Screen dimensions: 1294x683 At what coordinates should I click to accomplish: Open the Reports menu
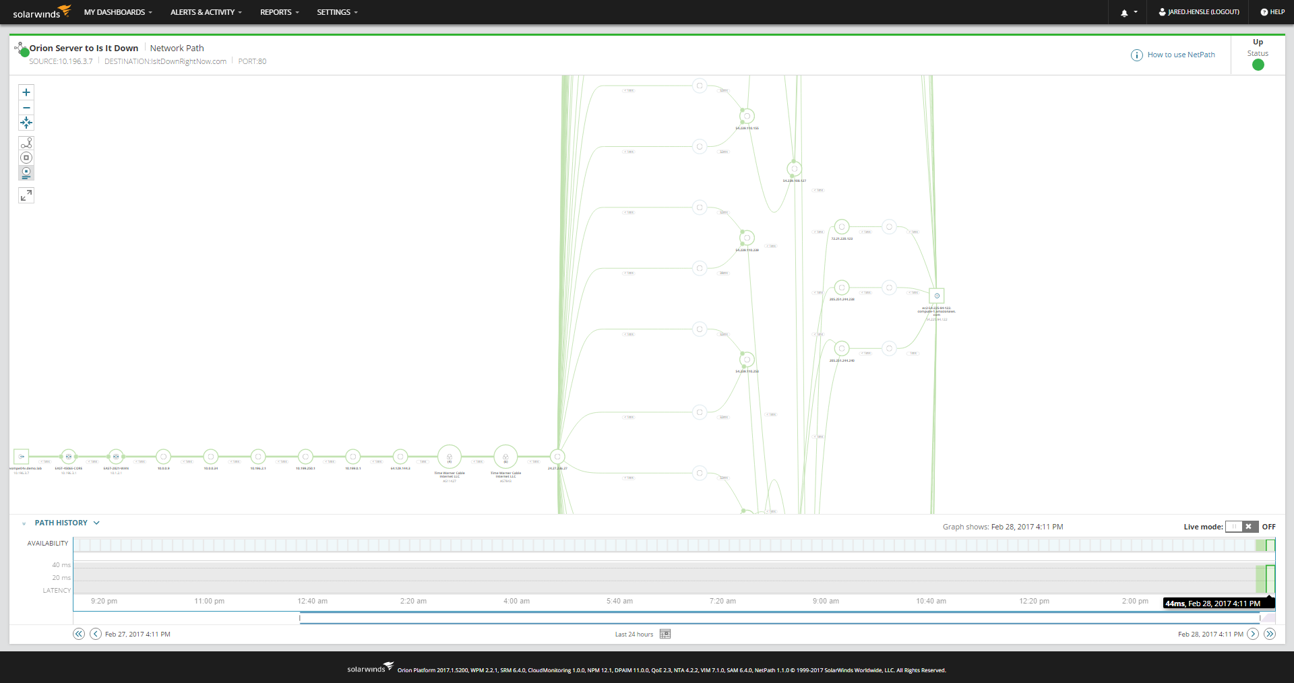280,12
